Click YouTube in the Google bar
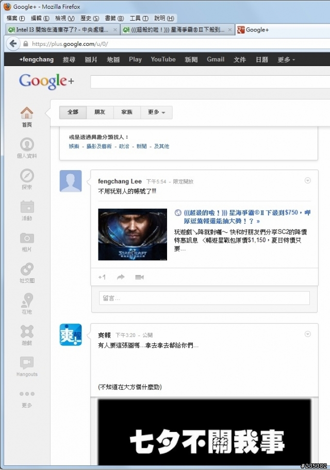The image size is (330, 470). (x=163, y=60)
